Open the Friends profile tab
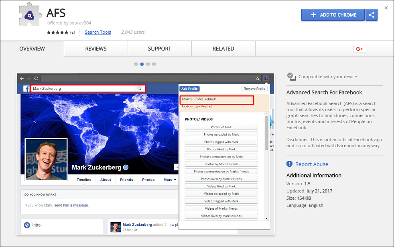The image size is (394, 247). pyautogui.click(x=126, y=180)
